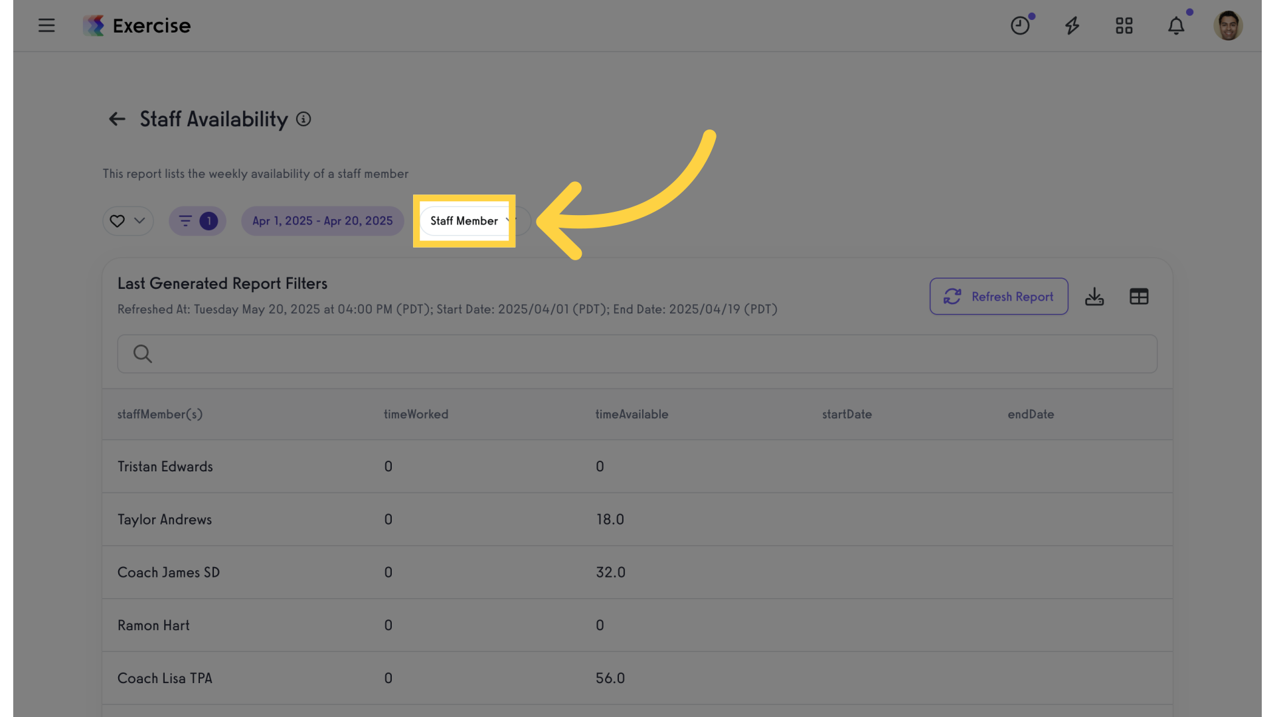This screenshot has height=717, width=1275.
Task: Click the Exercise logo
Action: coord(137,26)
